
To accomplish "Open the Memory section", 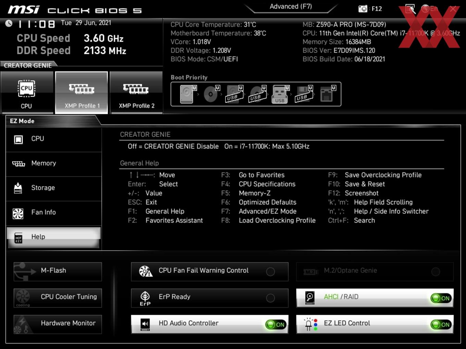I will point(54,164).
